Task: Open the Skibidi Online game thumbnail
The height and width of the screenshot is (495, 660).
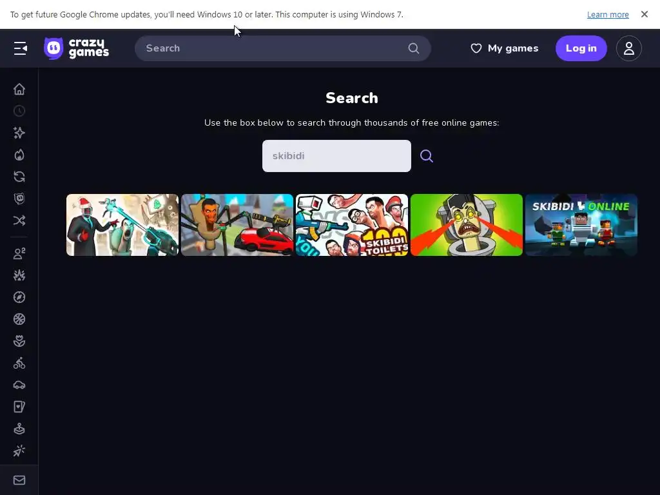Action: point(581,225)
